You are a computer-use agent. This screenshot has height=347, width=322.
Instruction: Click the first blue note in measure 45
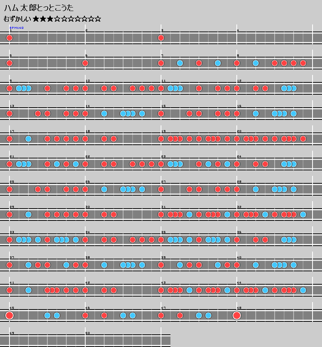click(x=47, y=315)
